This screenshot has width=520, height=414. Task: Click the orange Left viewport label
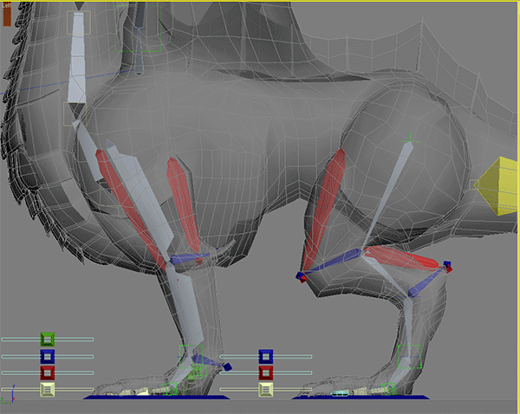tap(7, 14)
